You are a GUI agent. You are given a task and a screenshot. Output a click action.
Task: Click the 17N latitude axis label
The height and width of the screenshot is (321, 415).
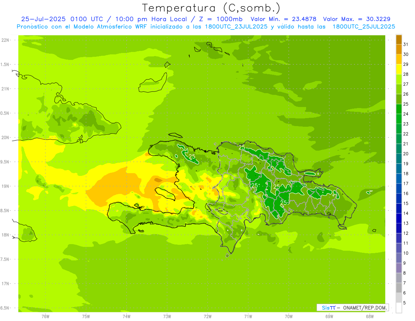click(6, 284)
